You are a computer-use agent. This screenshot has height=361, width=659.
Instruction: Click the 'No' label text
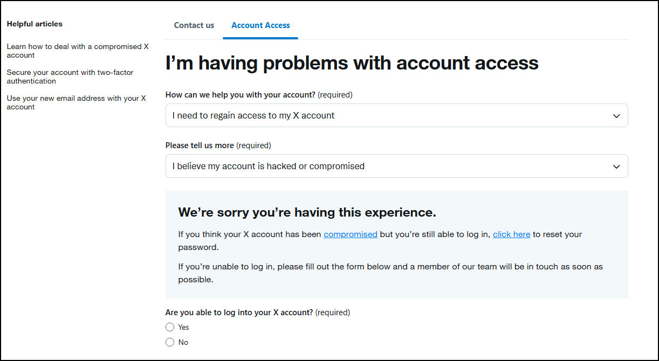183,342
